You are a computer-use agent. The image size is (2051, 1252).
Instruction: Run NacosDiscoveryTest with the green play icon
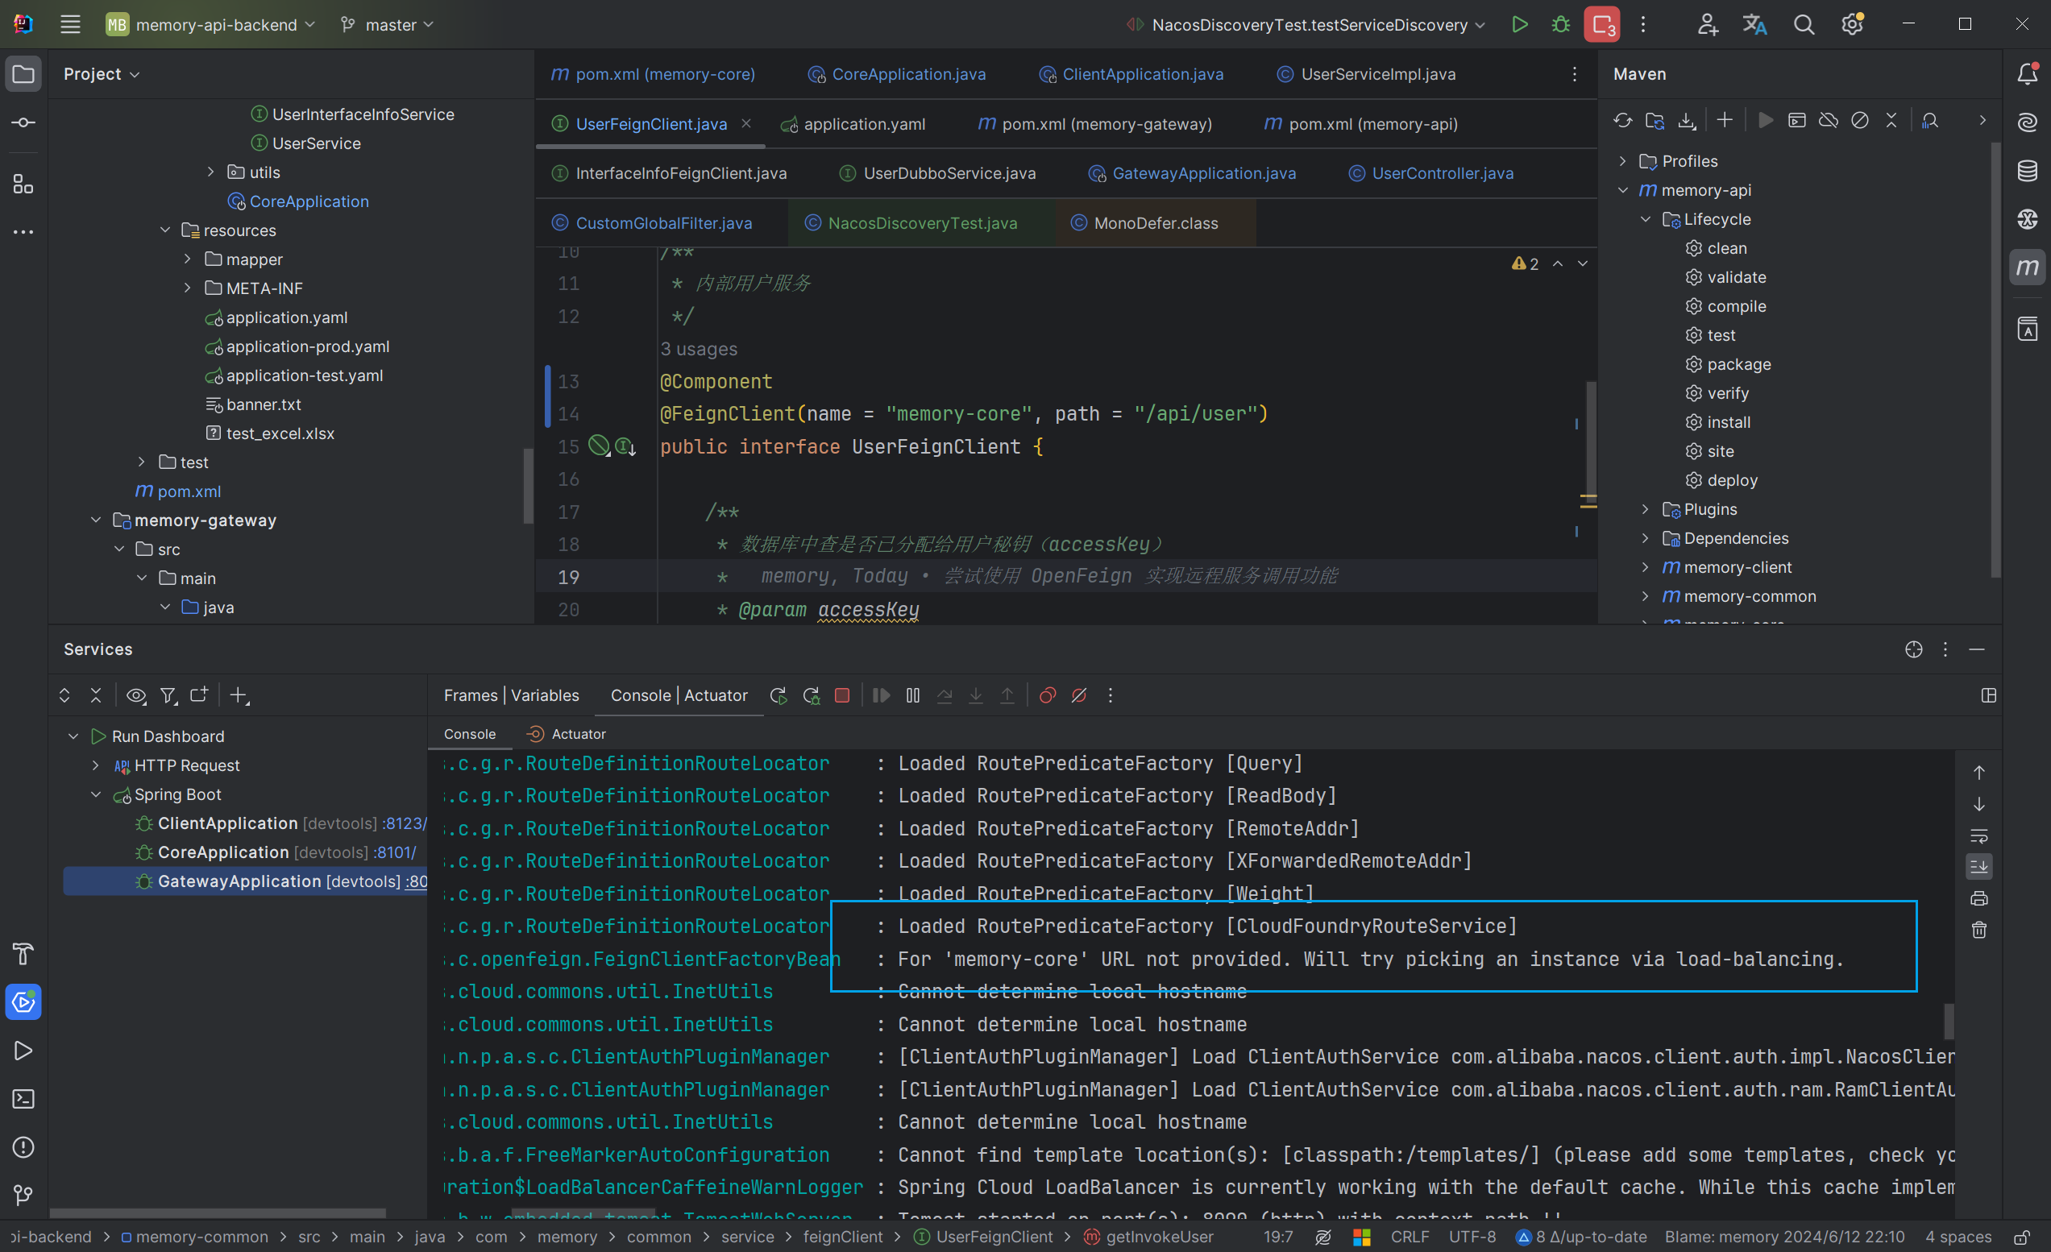click(x=1519, y=24)
